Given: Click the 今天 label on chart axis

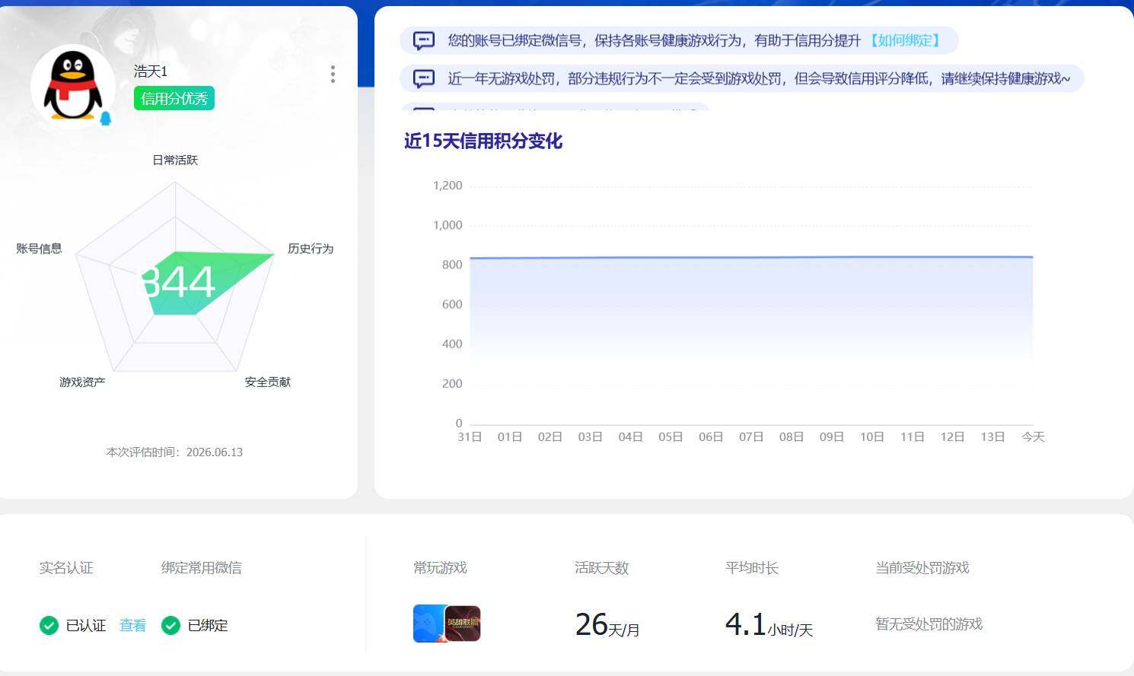Looking at the screenshot, I should coord(1033,436).
